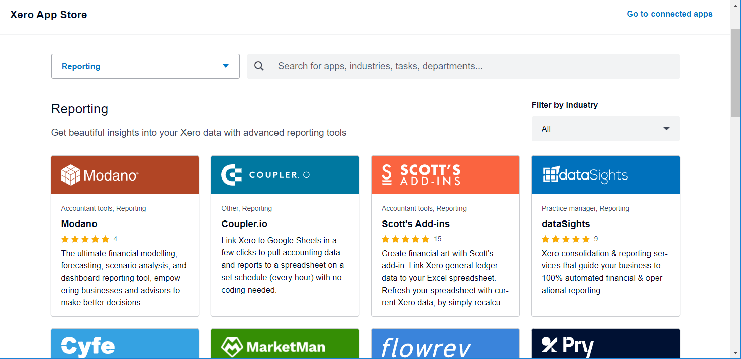Click inside the app search field
This screenshot has height=359, width=741.
(x=452, y=66)
